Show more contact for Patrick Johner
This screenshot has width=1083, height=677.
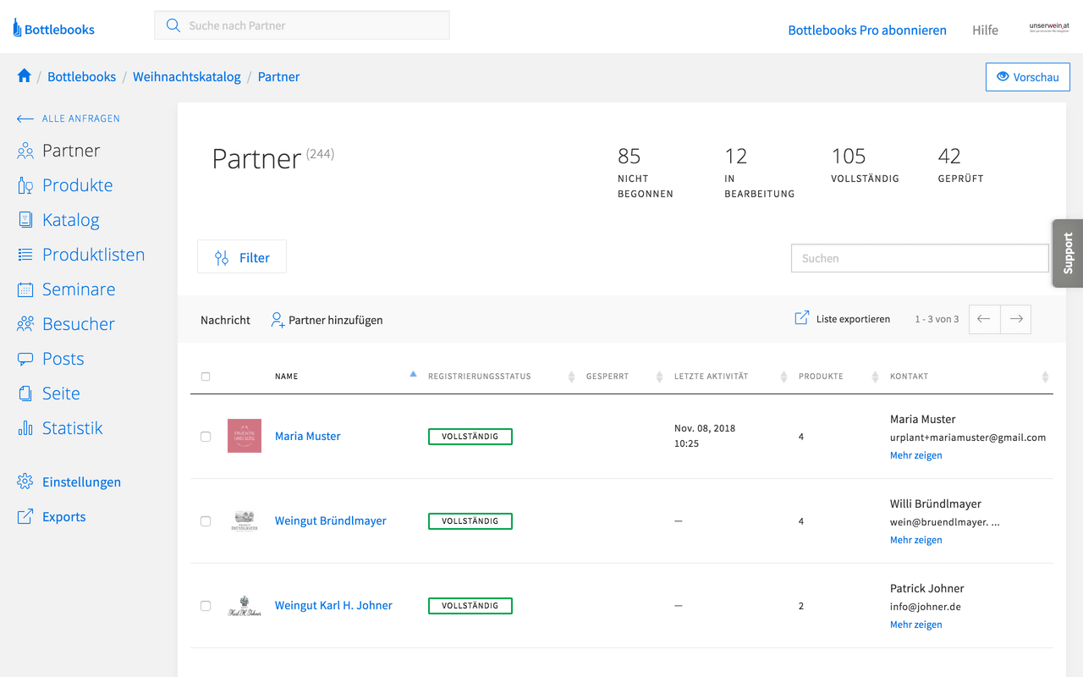click(916, 625)
